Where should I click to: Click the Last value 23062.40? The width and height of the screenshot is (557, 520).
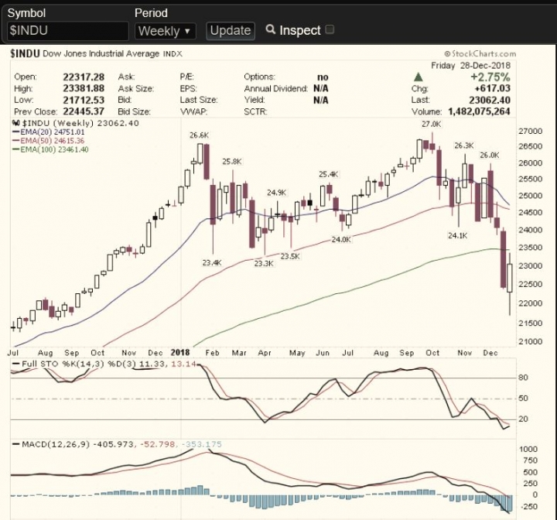tap(490, 101)
